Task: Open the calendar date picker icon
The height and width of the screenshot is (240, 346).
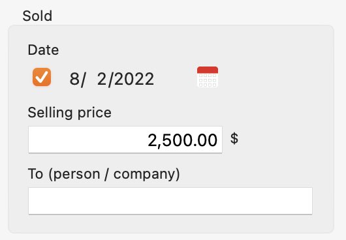Action: pos(208,77)
